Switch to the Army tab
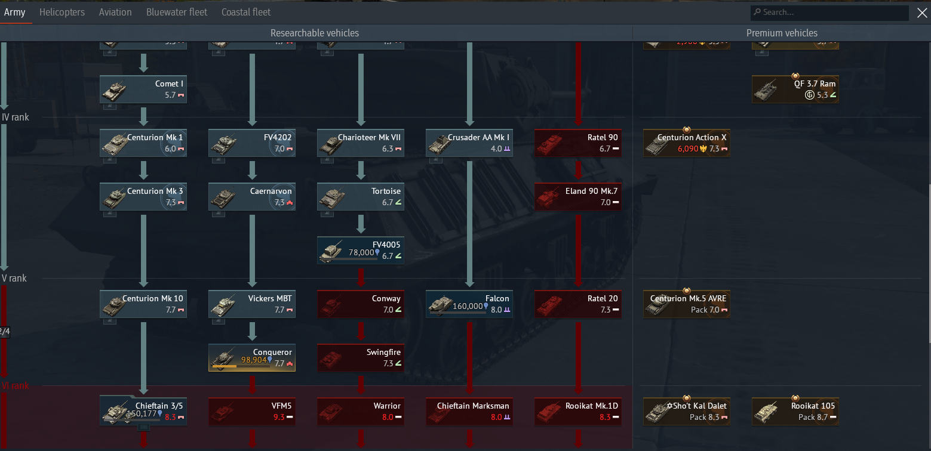 tap(15, 12)
